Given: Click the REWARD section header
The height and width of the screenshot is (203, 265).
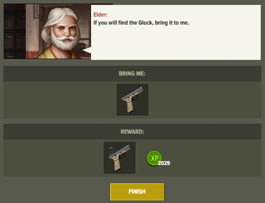Looking at the screenshot, I should pyautogui.click(x=132, y=131).
